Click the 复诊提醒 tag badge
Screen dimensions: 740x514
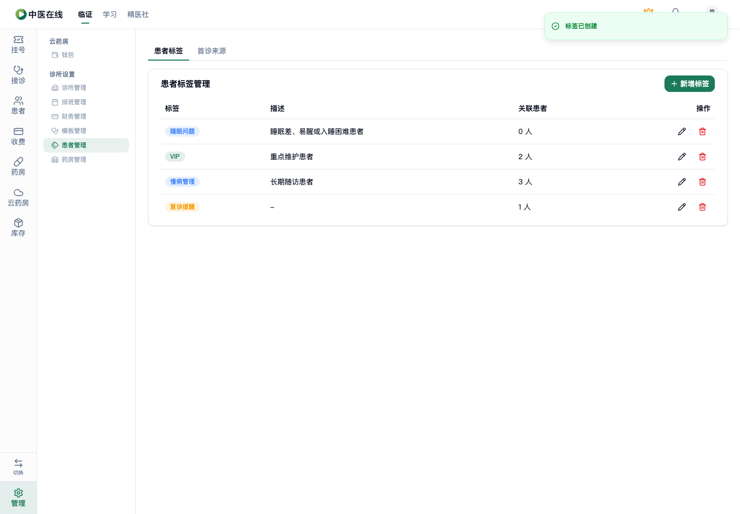[x=182, y=207]
